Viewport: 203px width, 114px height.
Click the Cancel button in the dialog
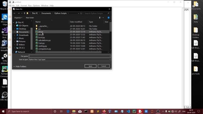(104, 66)
